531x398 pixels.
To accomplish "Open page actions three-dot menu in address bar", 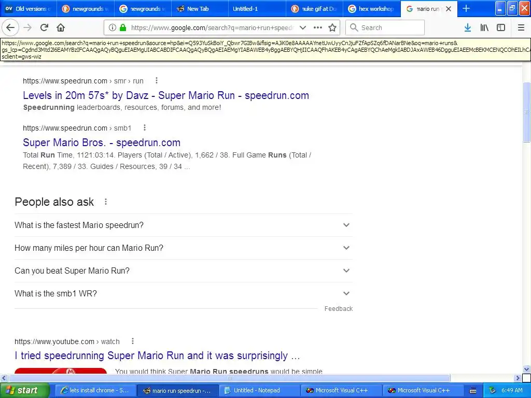I will pyautogui.click(x=318, y=28).
